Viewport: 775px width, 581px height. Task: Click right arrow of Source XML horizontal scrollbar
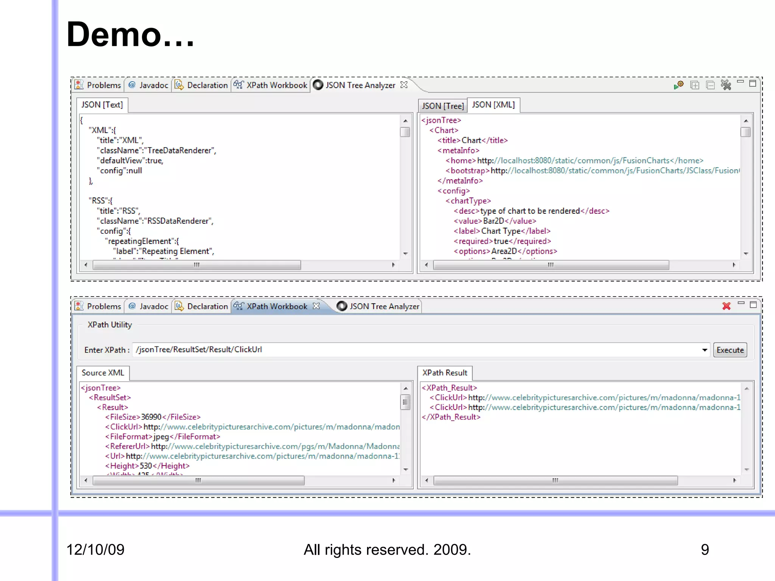point(394,480)
